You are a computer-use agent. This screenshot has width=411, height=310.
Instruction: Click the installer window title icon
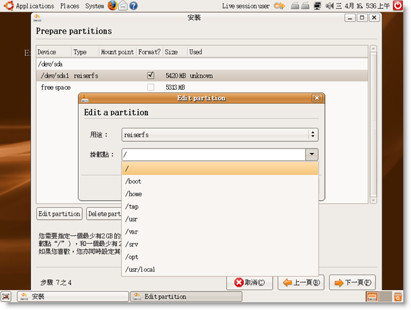[x=37, y=18]
